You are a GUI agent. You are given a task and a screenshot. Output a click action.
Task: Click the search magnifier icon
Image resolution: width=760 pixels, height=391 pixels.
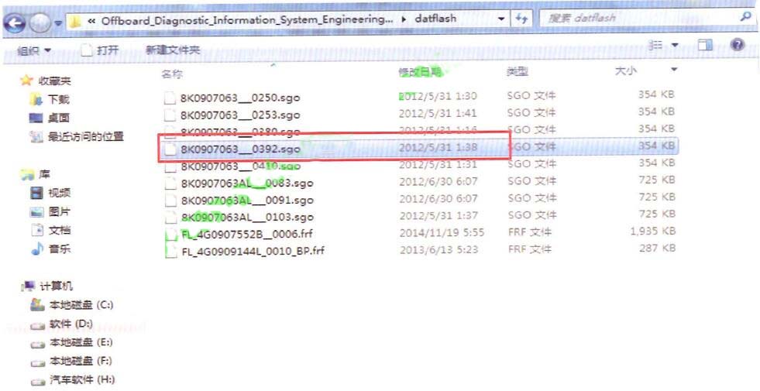[x=745, y=17]
